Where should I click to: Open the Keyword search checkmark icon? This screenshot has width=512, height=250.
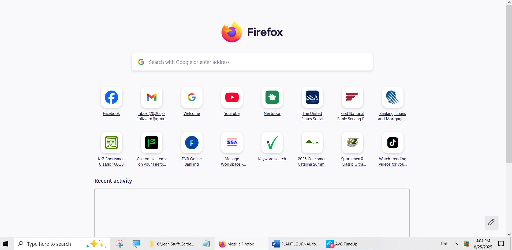272,143
